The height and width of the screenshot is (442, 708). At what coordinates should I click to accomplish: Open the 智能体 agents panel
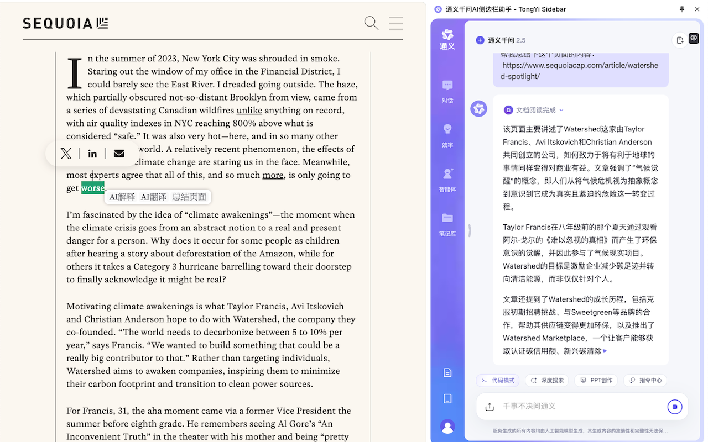click(447, 178)
